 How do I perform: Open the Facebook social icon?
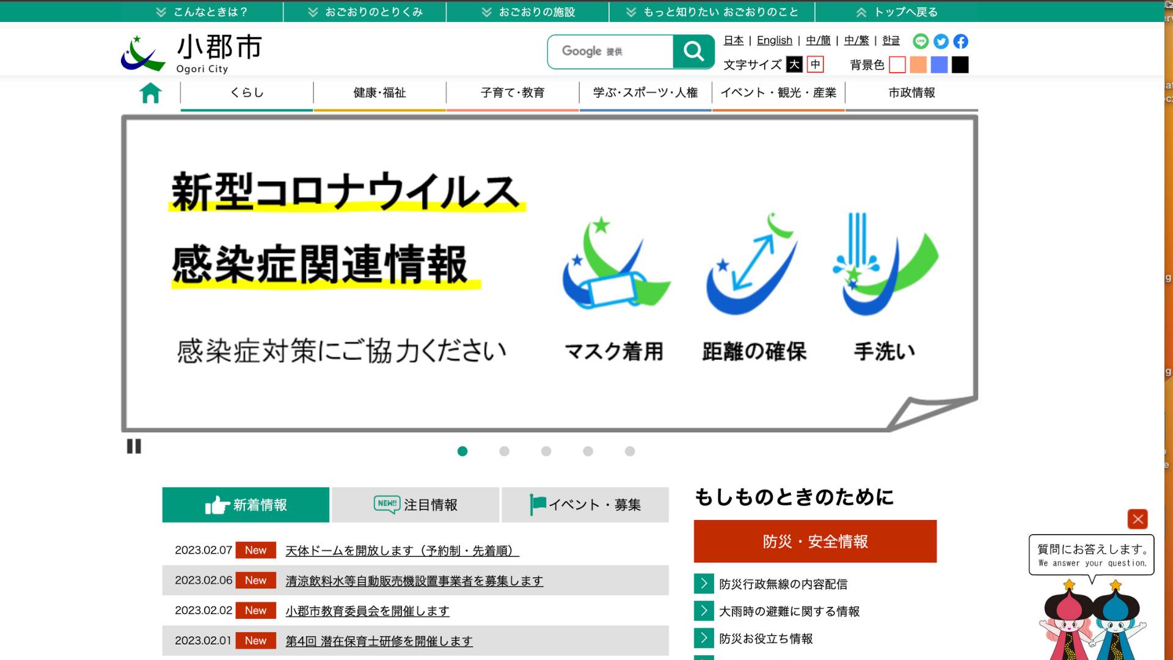click(x=961, y=41)
